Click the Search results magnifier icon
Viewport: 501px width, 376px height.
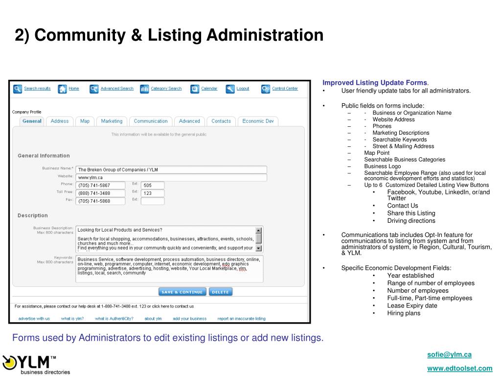click(18, 89)
